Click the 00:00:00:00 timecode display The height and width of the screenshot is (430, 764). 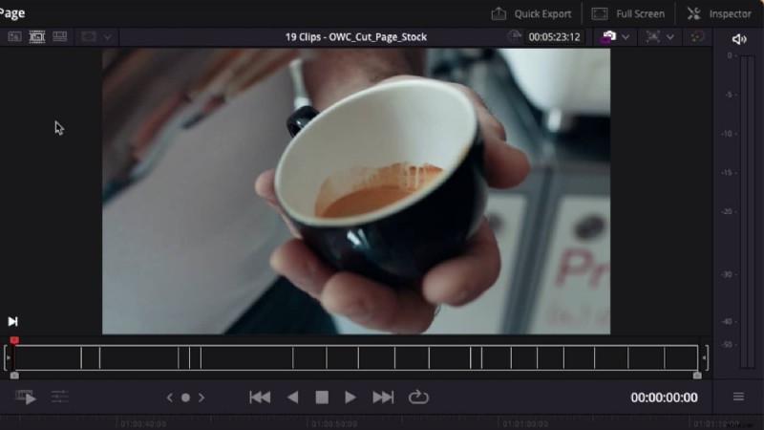click(x=664, y=398)
